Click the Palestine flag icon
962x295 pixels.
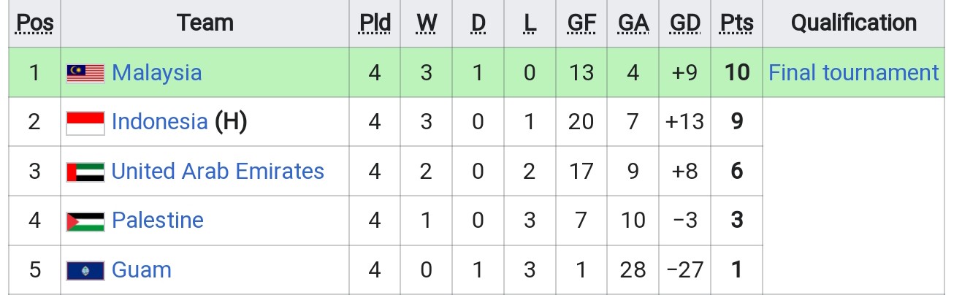(x=85, y=221)
